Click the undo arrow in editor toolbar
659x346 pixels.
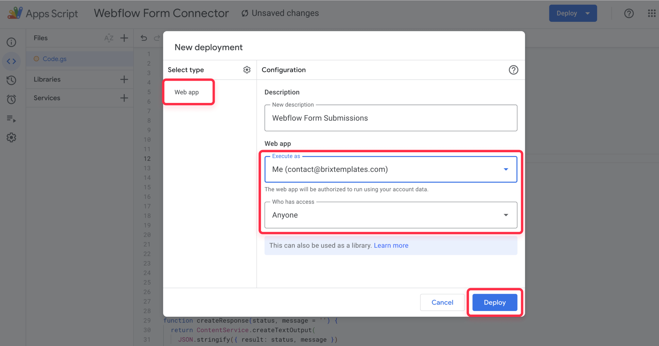pyautogui.click(x=144, y=38)
